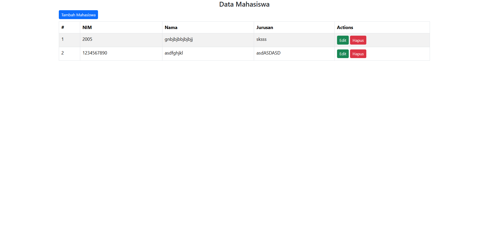Screen dimensions: 488x230
Task: Select the Jurusan cell asdASDASD
Action: click(x=268, y=53)
